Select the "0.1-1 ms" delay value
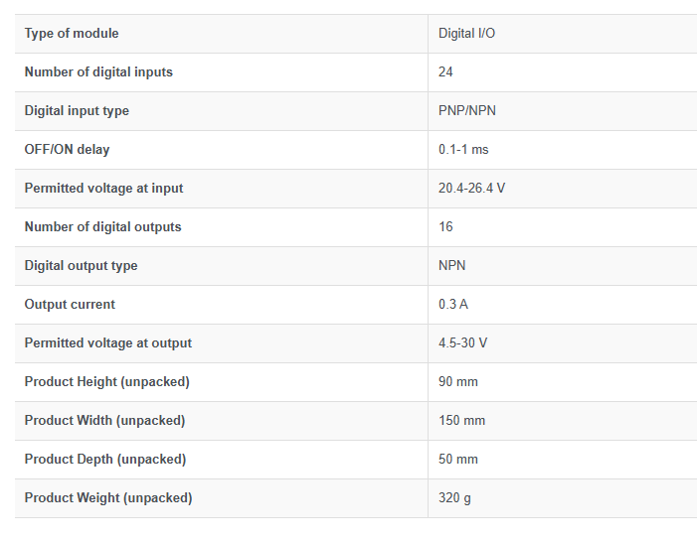 point(463,150)
